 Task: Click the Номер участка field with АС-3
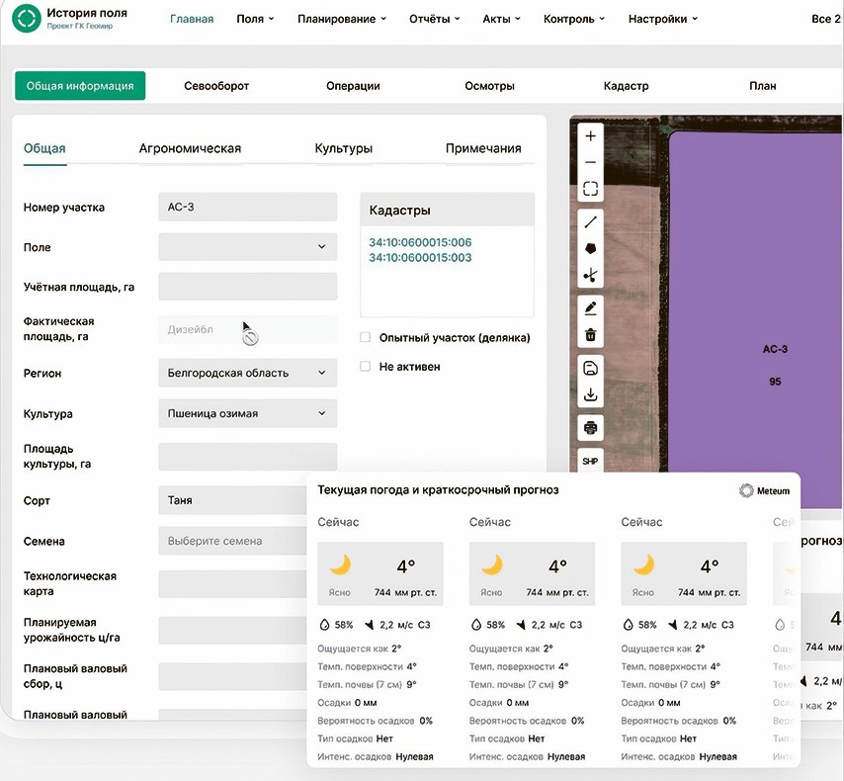click(x=248, y=207)
